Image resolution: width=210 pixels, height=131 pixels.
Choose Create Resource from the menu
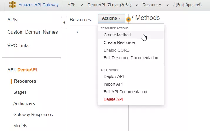131,42
